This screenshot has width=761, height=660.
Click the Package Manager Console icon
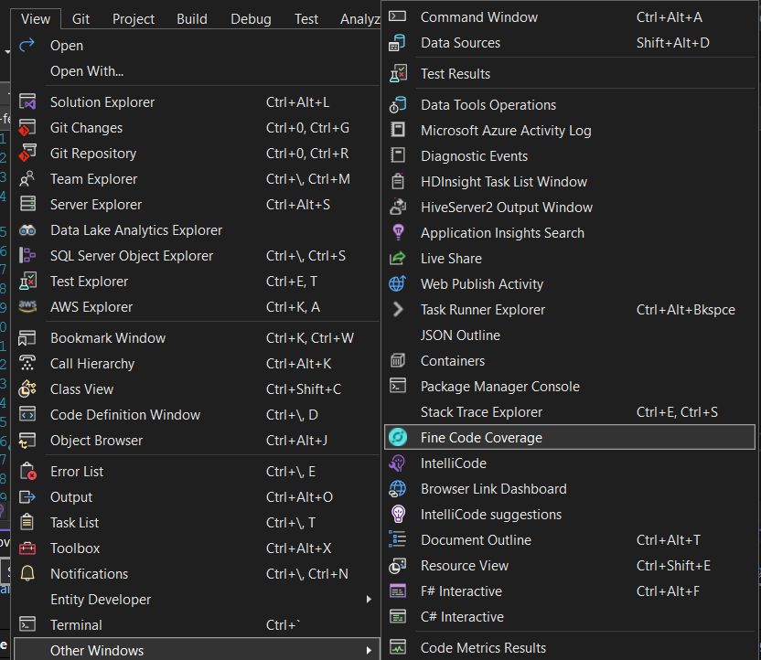click(x=398, y=386)
